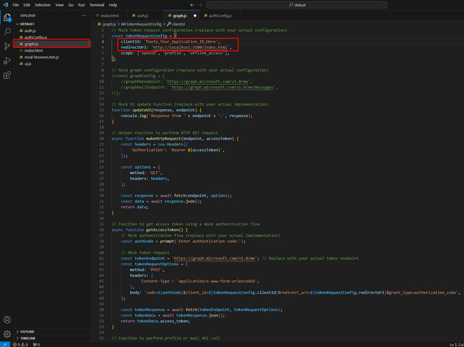This screenshot has width=464, height=347.
Task: Open the Selection menu
Action: 43,5
